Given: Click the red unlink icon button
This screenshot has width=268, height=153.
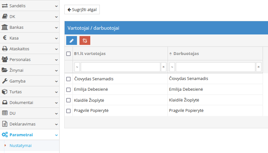Looking at the screenshot, I should (85, 40).
